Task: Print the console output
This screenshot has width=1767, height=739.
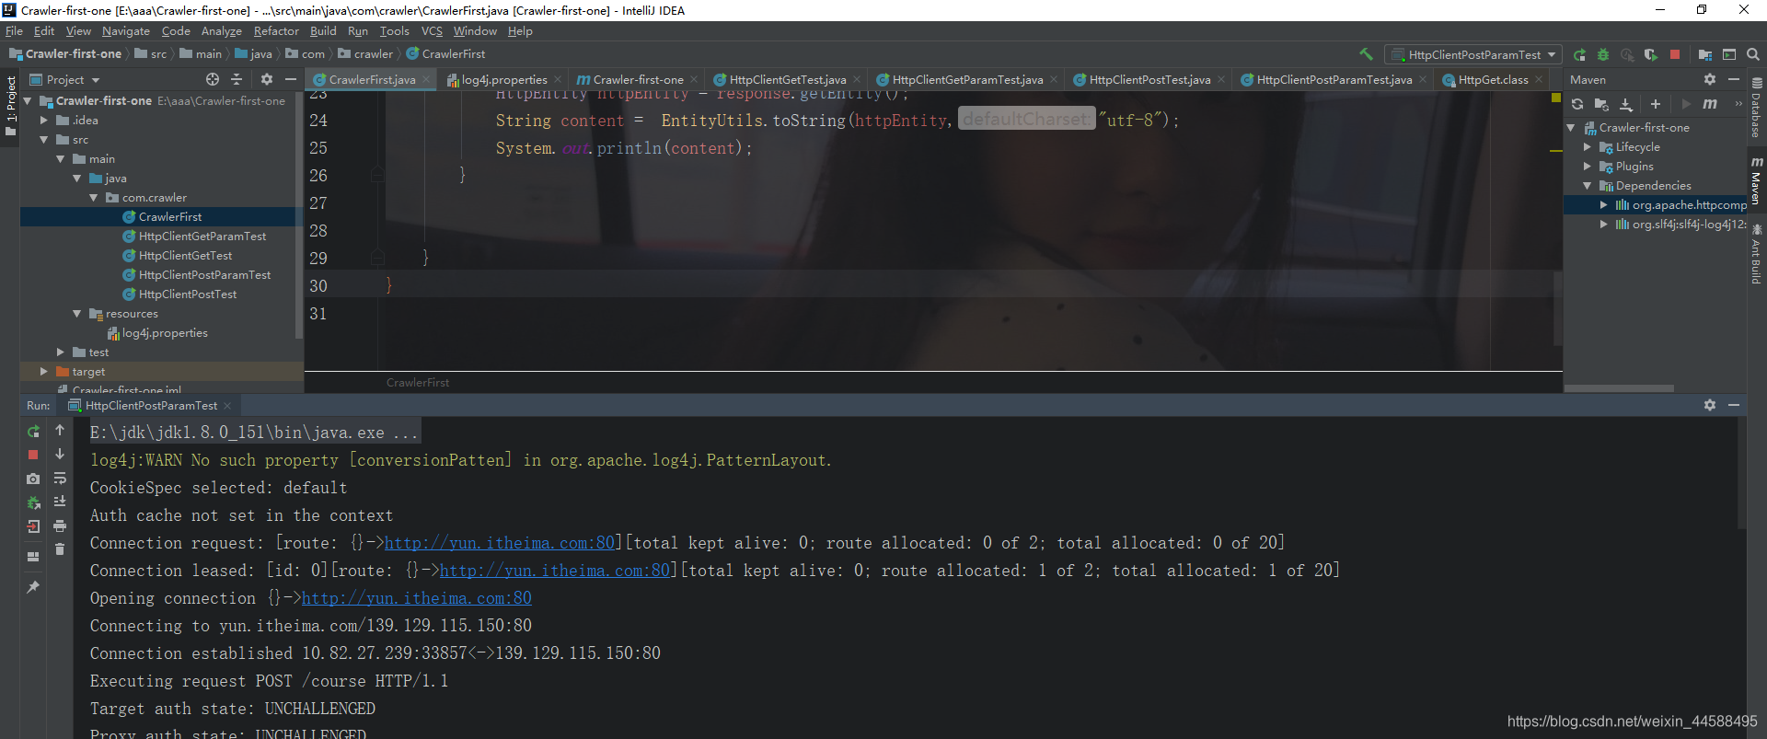Action: point(60,525)
